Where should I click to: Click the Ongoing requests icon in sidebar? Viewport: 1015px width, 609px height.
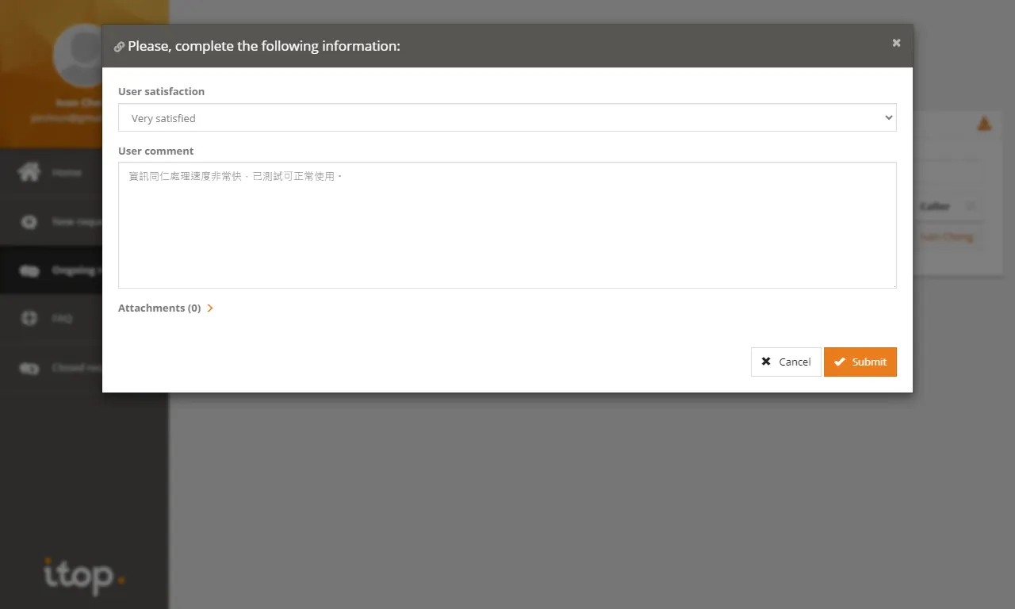(29, 271)
